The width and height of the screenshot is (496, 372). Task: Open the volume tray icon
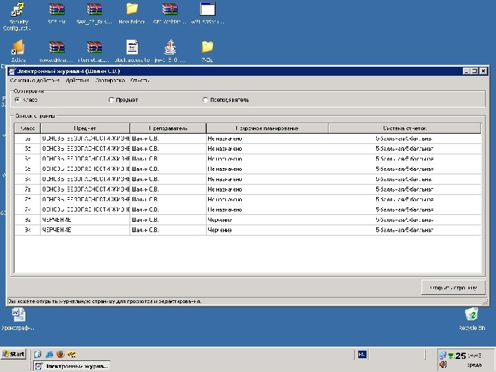(x=443, y=364)
